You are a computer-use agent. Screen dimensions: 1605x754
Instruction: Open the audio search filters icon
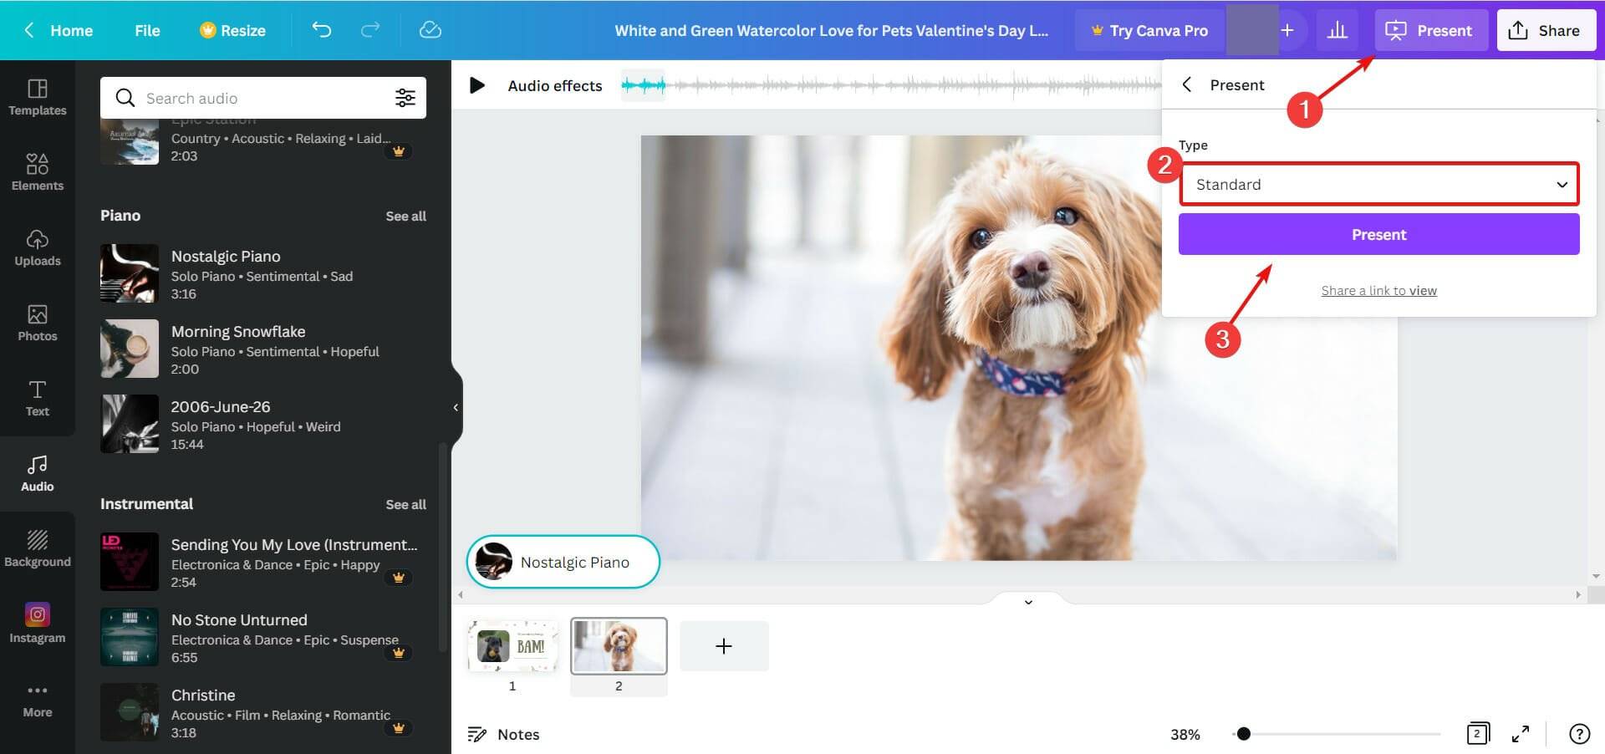405,98
